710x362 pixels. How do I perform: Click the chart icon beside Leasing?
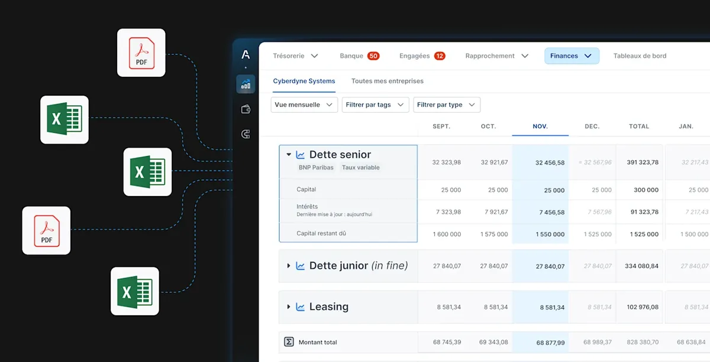click(301, 307)
